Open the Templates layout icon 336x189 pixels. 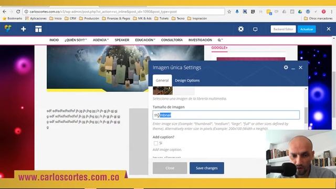[x=38, y=29]
